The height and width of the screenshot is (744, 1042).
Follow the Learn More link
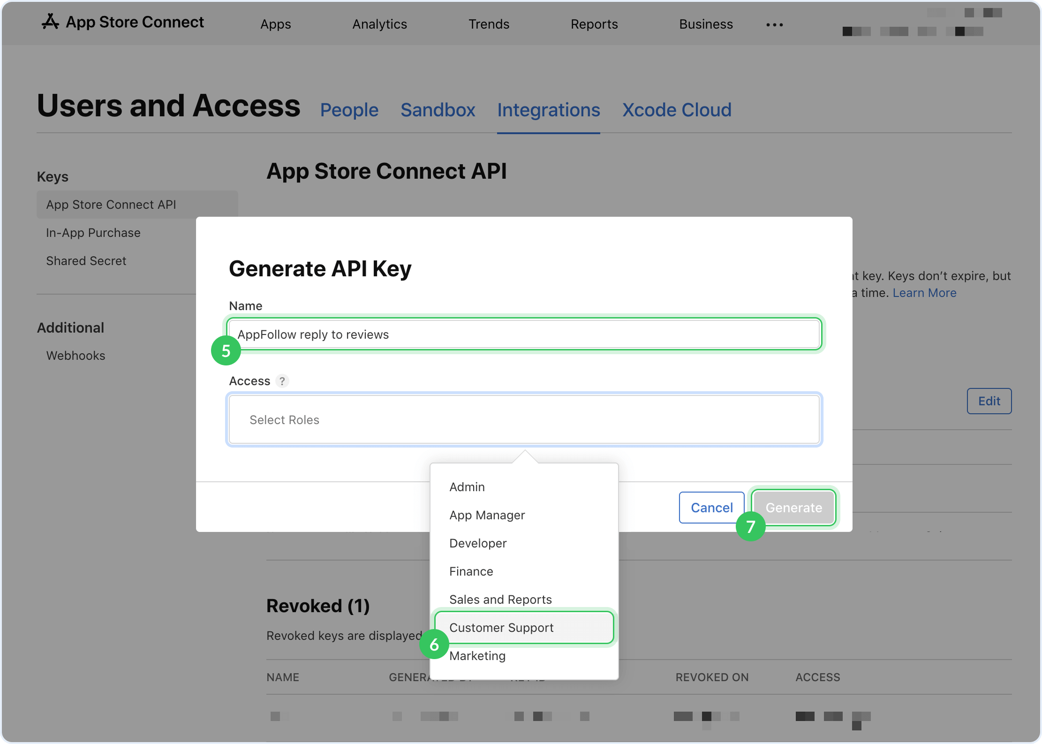tap(924, 292)
